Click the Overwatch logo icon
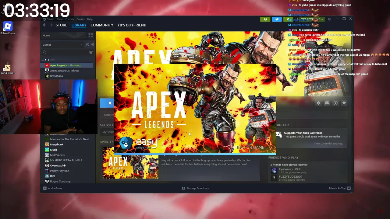This screenshot has height=219, width=390. click(47, 165)
